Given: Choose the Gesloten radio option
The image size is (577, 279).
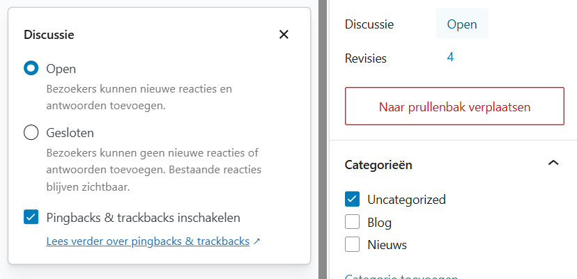Looking at the screenshot, I should point(31,132).
